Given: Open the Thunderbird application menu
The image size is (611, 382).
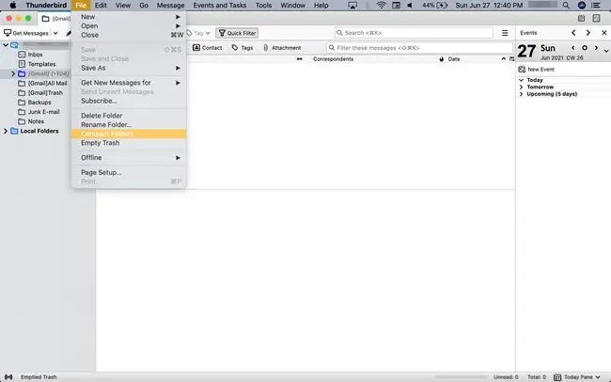Looking at the screenshot, I should (x=46, y=6).
